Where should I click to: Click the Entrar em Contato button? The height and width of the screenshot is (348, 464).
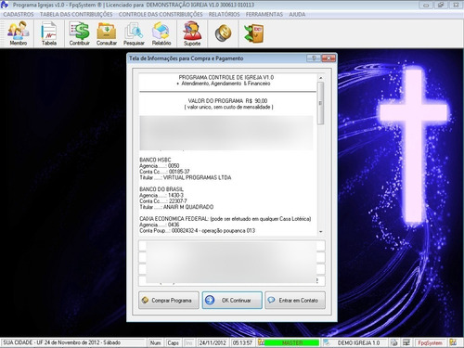pyautogui.click(x=295, y=300)
